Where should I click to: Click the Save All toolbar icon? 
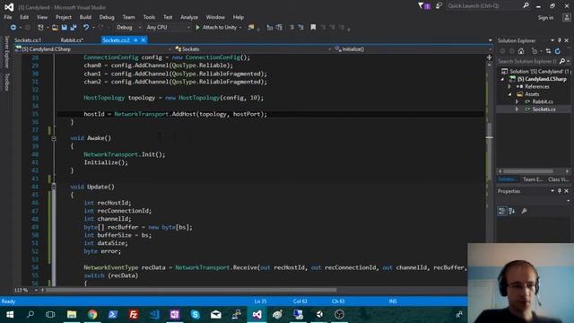tap(74, 28)
